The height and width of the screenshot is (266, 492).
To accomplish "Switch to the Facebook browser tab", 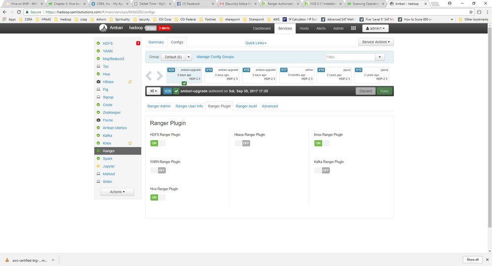I will [x=195, y=4].
